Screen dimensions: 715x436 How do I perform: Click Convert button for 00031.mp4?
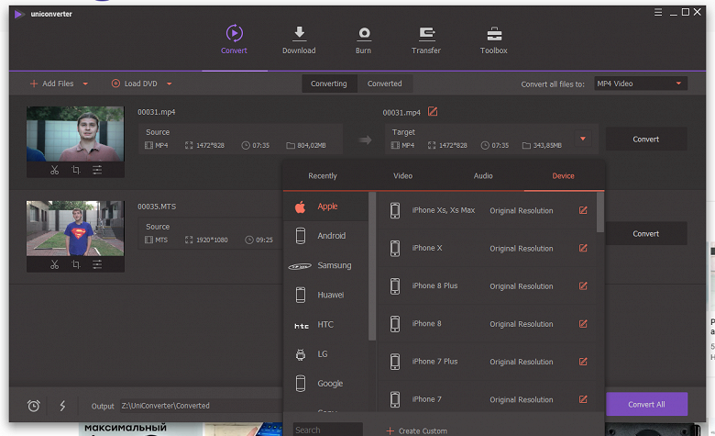click(646, 140)
